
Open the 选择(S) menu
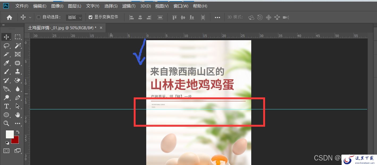click(x=111, y=6)
